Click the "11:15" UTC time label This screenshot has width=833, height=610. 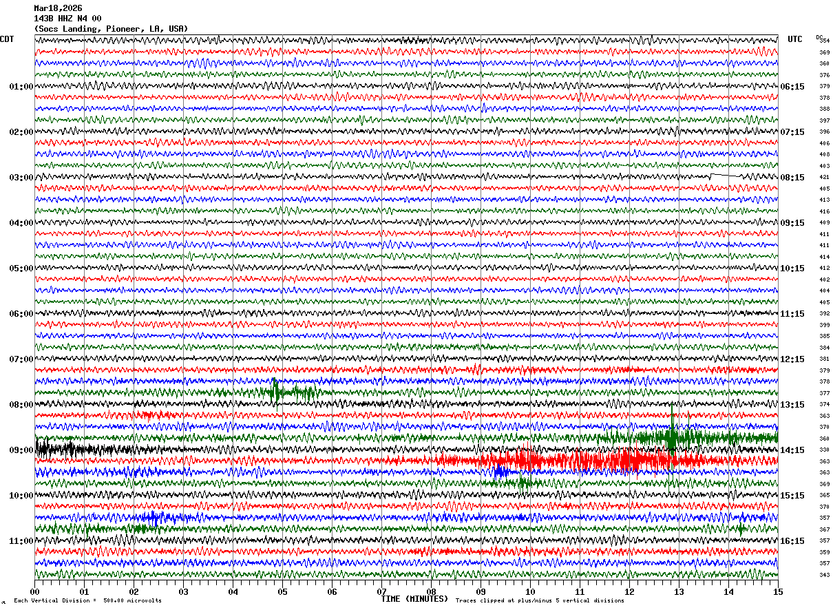(792, 314)
